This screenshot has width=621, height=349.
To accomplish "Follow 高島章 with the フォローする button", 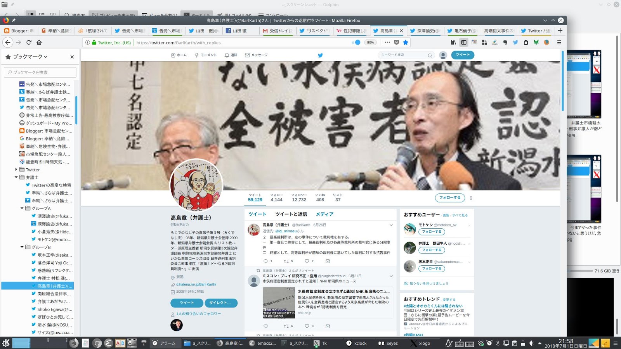I will click(x=450, y=198).
